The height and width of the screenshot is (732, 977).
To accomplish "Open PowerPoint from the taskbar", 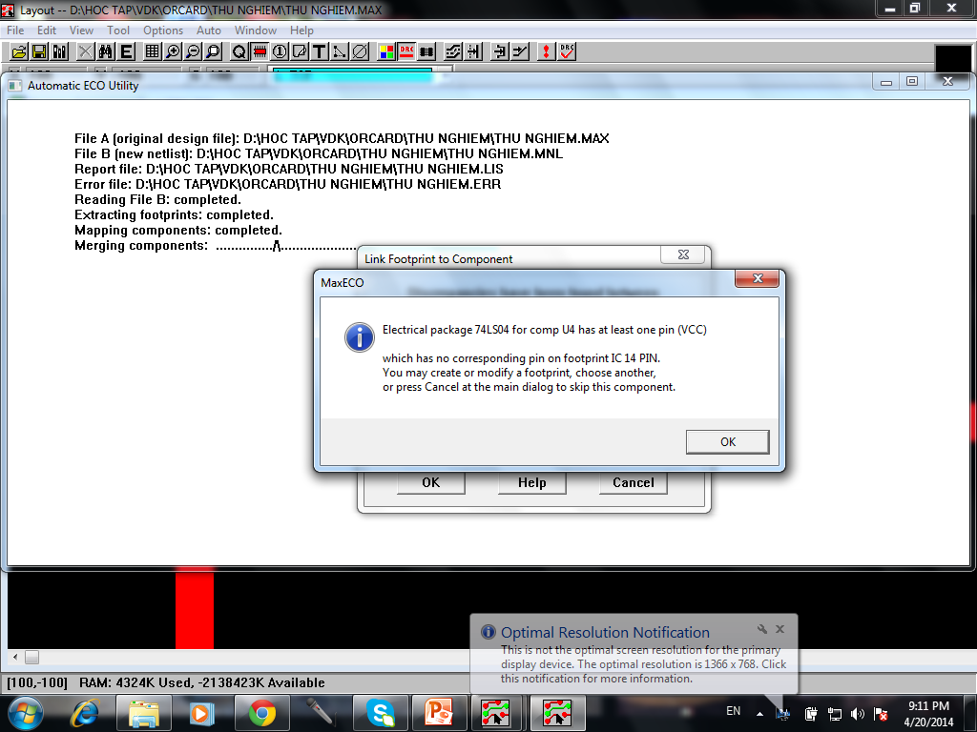I will [x=439, y=713].
